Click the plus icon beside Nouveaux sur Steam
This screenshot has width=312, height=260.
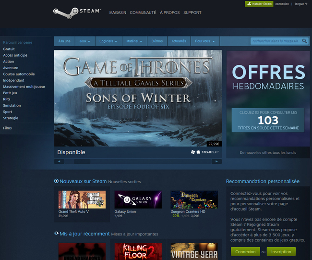56,181
